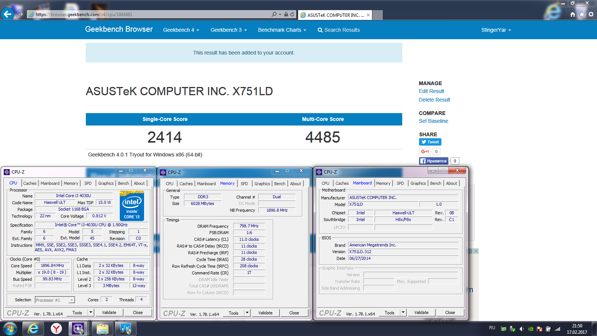Image resolution: width=597 pixels, height=336 pixels.
Task: Open the File Explorer folder taskbar icon
Action: pyautogui.click(x=102, y=329)
